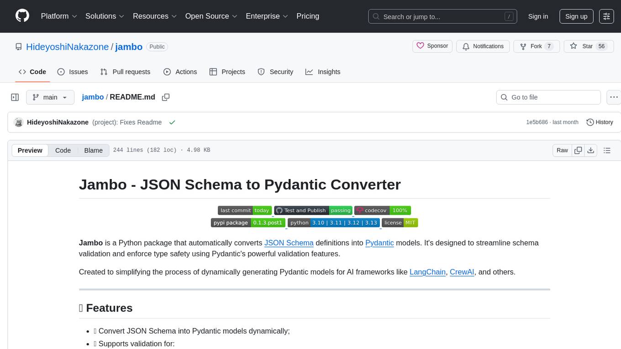Open commit 1e5b686

point(536,122)
